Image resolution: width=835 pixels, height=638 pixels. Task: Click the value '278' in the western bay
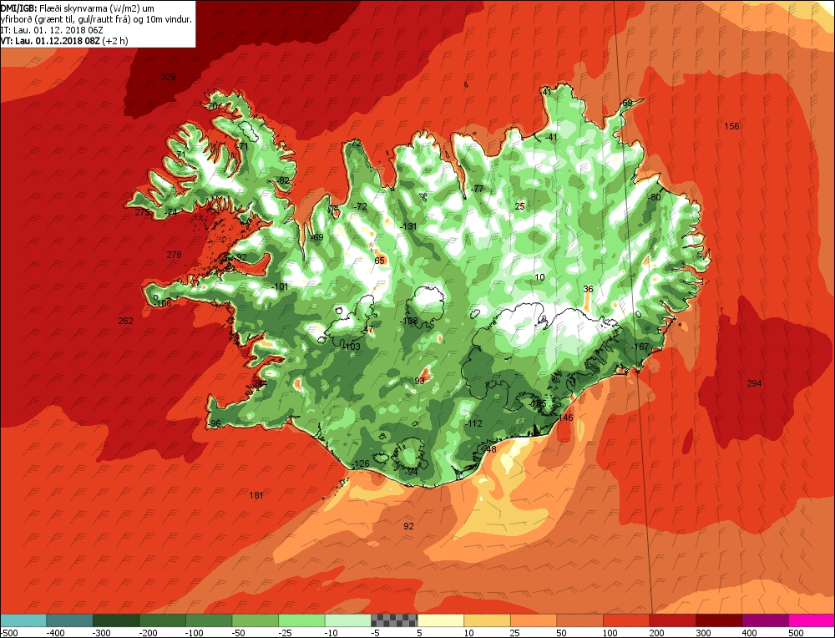(175, 255)
